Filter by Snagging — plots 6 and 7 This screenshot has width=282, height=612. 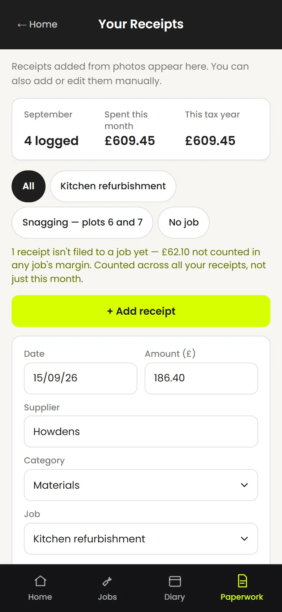[x=82, y=222]
